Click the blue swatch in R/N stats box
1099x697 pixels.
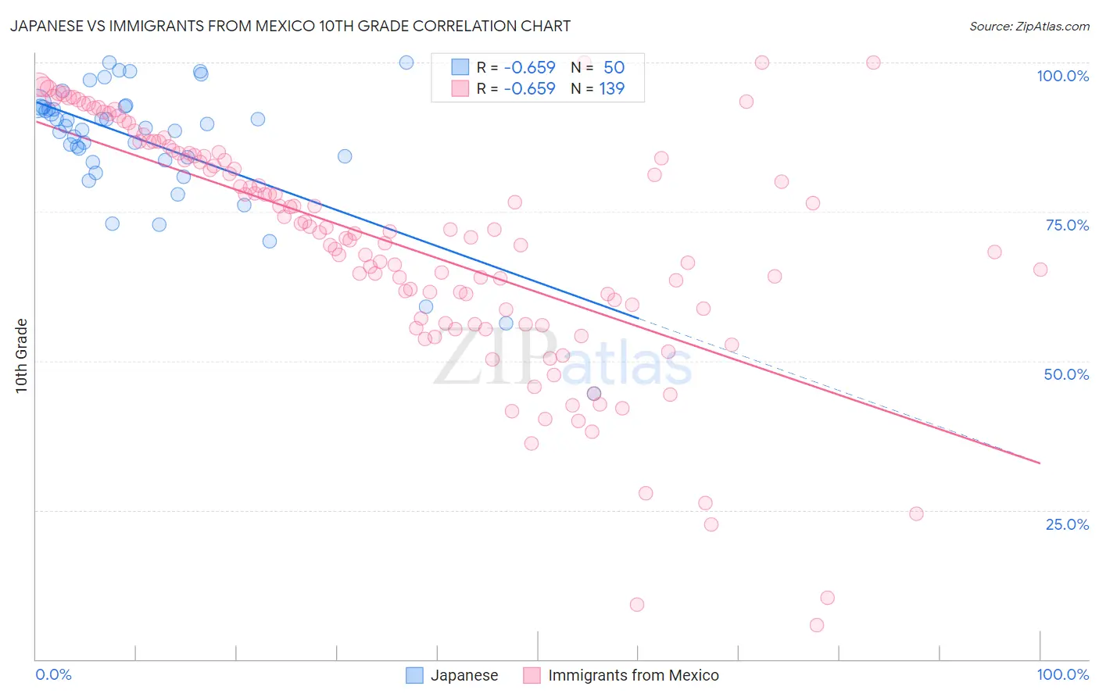[460, 67]
